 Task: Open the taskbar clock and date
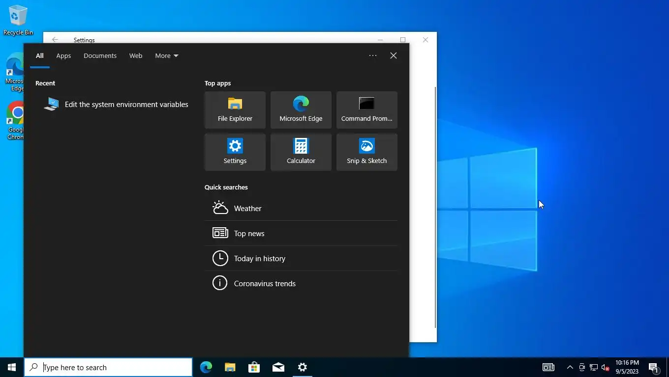click(627, 367)
